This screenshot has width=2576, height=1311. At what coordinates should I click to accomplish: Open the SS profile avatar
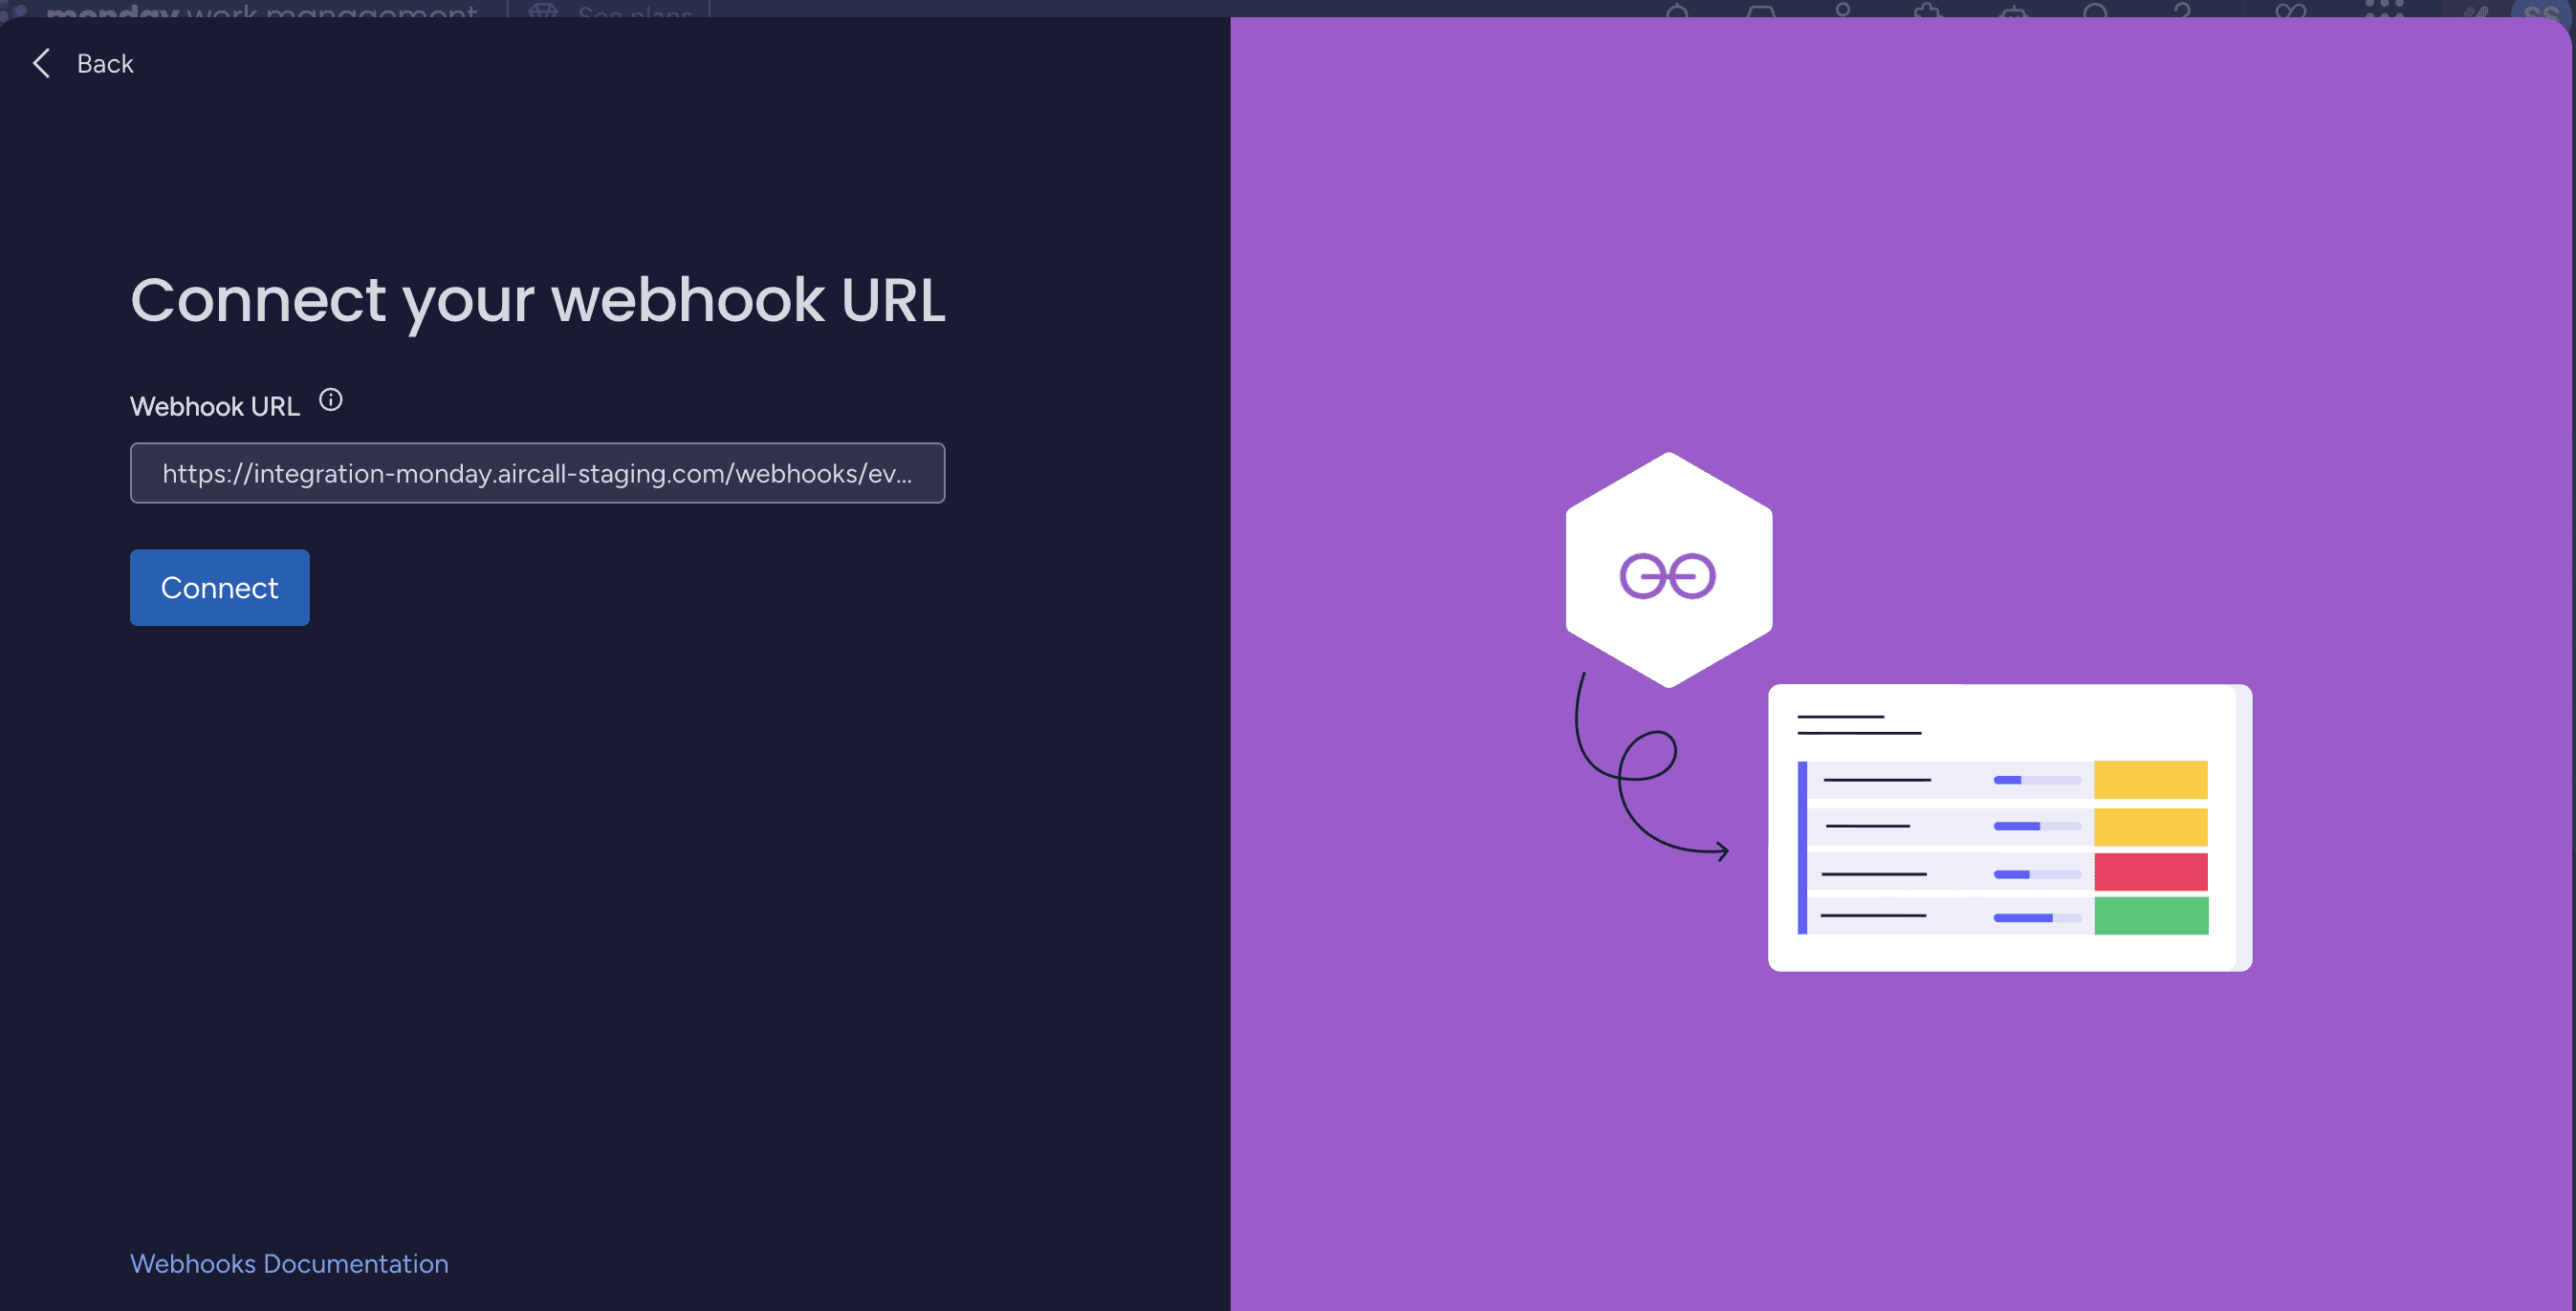tap(2539, 14)
